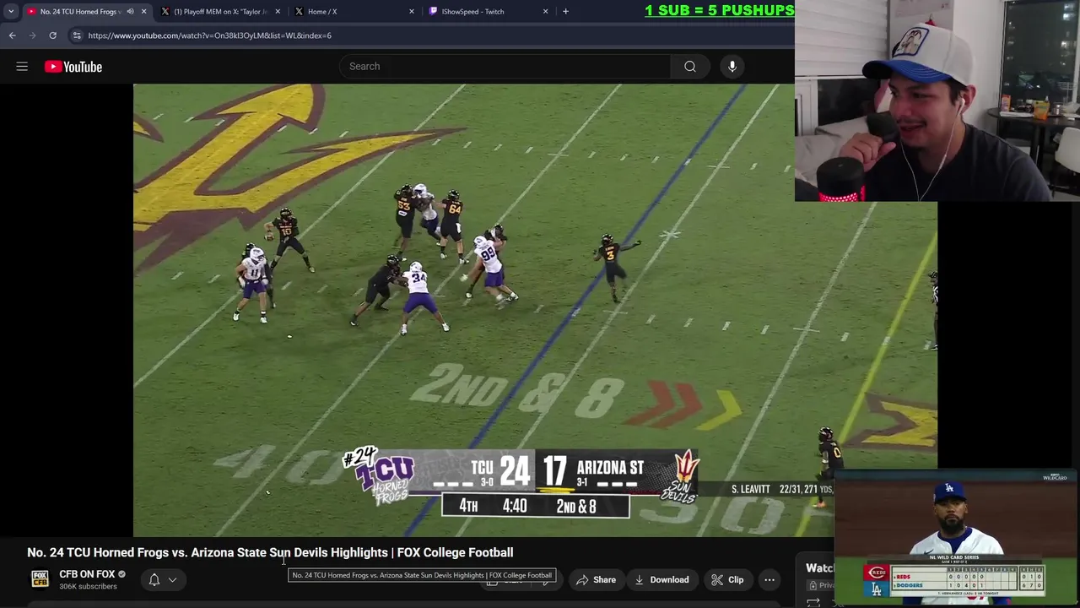Focus the YouTube search field
This screenshot has width=1080, height=608.
point(505,67)
